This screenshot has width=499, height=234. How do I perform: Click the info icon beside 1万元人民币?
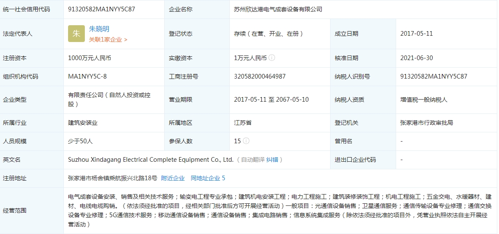(x=272, y=58)
